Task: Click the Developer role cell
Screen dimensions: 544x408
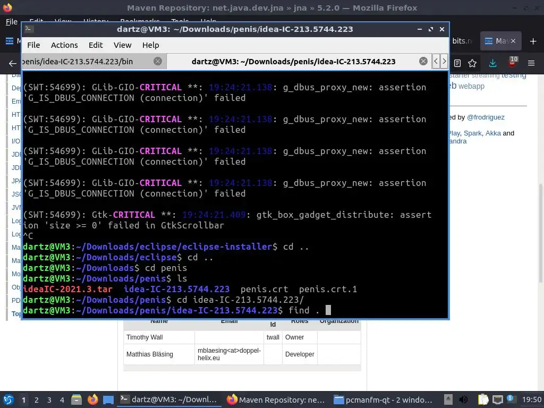Action: point(300,354)
